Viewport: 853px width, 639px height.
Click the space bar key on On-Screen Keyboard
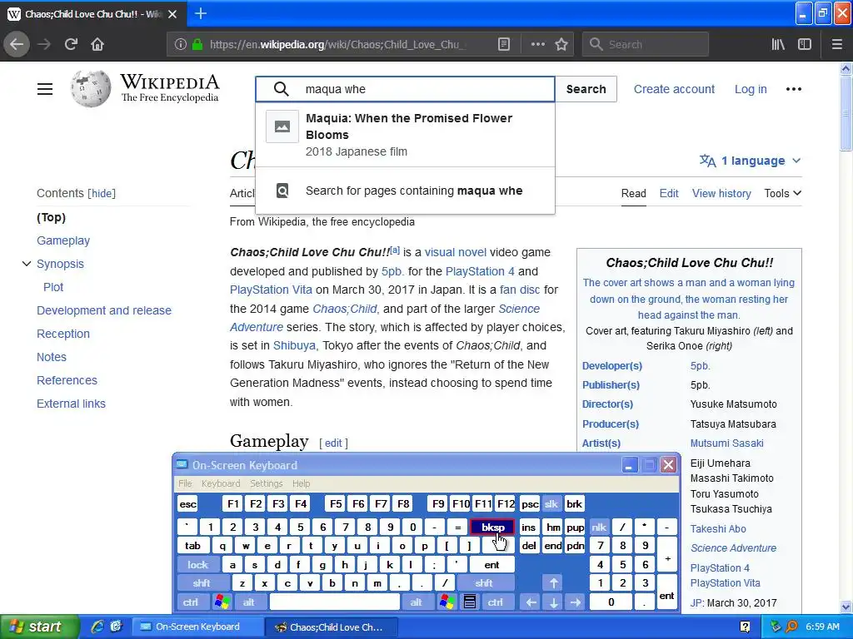coord(335,602)
